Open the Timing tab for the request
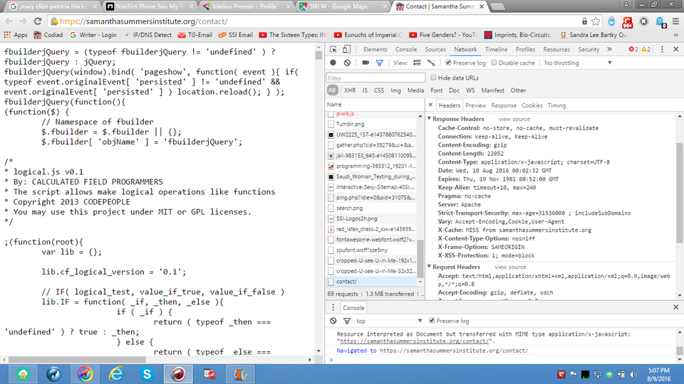The height and width of the screenshot is (384, 684). [556, 105]
